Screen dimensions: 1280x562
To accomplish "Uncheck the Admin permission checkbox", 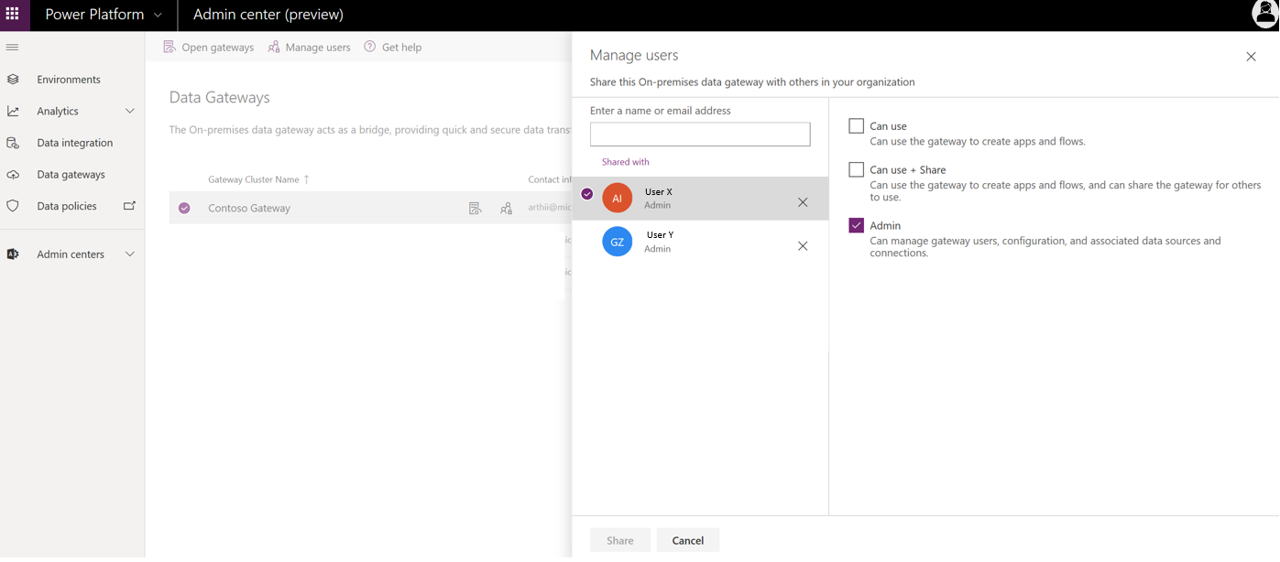I will click(856, 225).
